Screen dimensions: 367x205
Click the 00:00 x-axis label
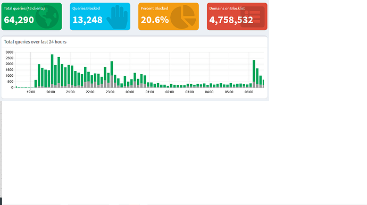130,92
